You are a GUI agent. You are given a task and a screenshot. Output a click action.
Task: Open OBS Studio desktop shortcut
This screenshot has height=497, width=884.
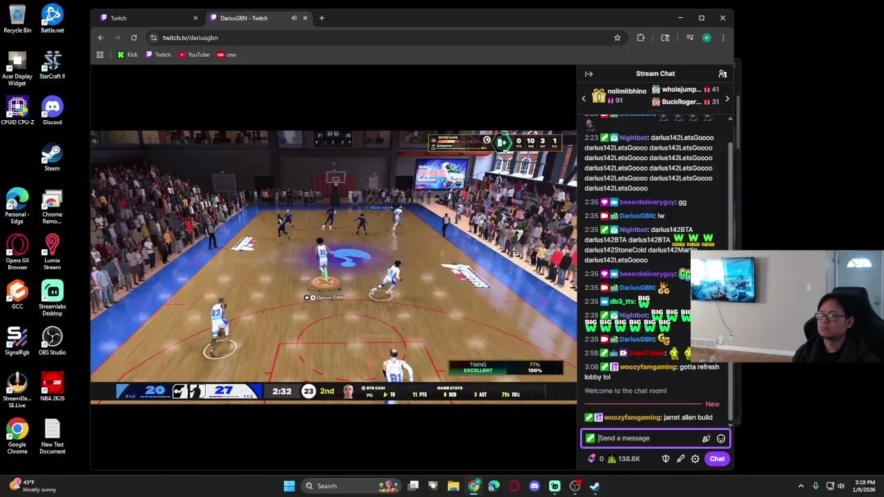(x=52, y=341)
